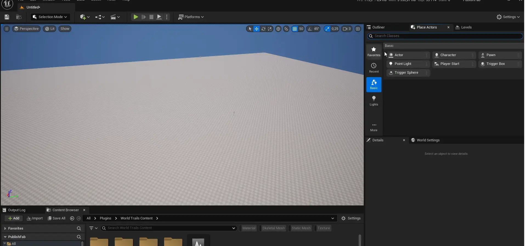
Task: Click Import in Content Browser
Action: click(35, 218)
